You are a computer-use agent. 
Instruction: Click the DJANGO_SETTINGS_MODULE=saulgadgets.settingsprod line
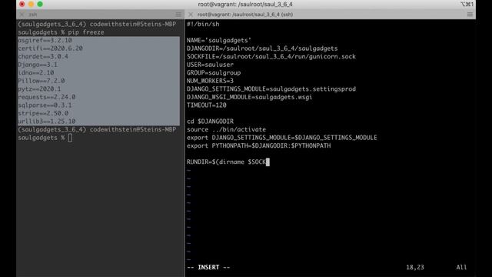(271, 89)
